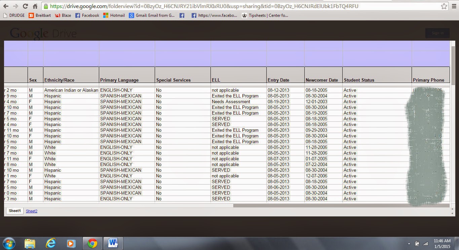Open Windows Explorer folder on the taskbar

[x=30, y=243]
